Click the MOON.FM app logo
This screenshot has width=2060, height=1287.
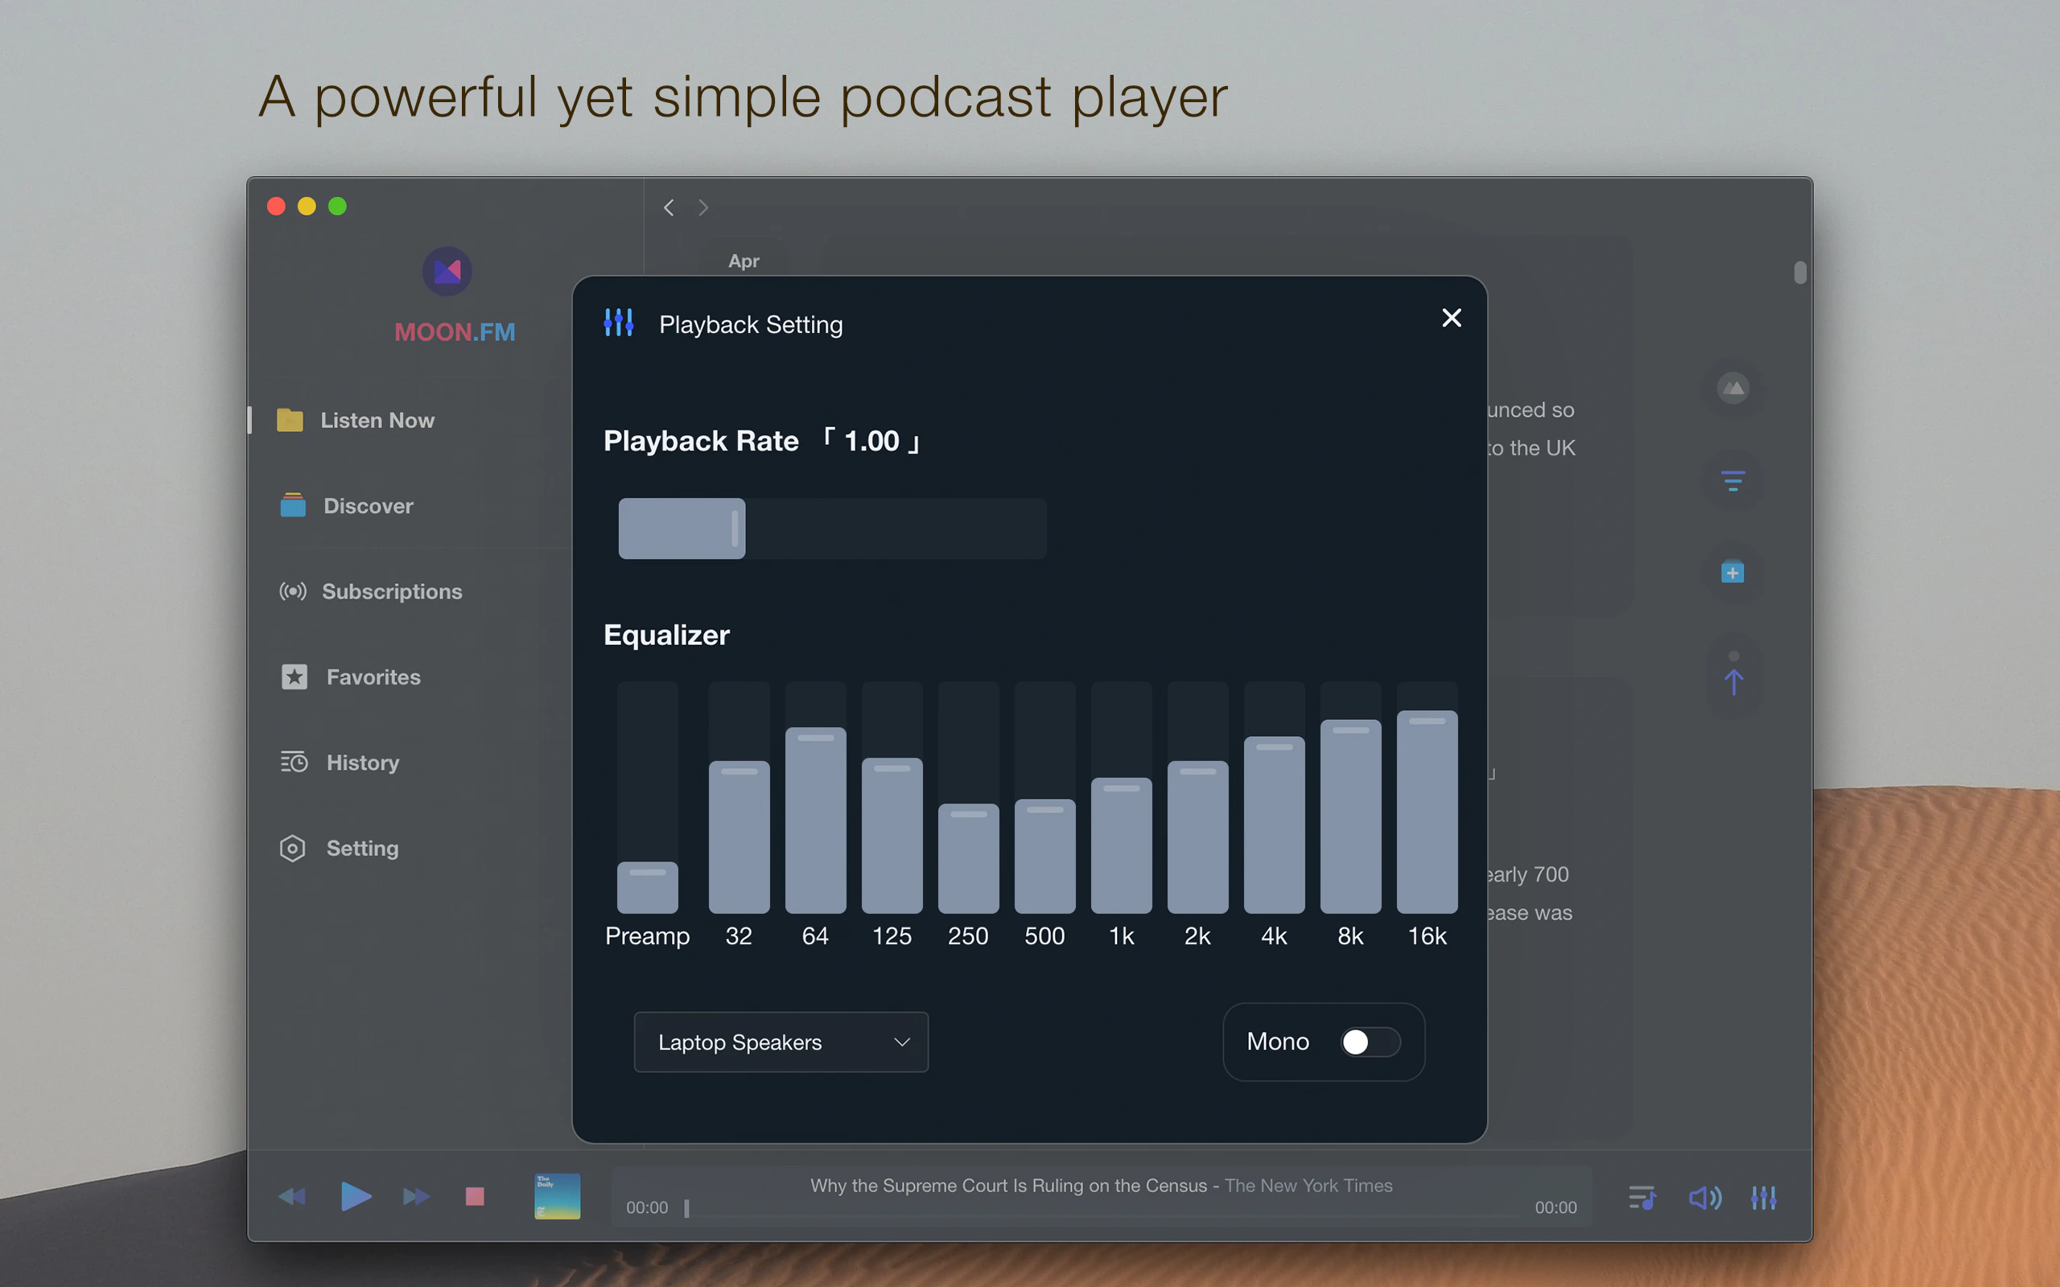coord(447,271)
